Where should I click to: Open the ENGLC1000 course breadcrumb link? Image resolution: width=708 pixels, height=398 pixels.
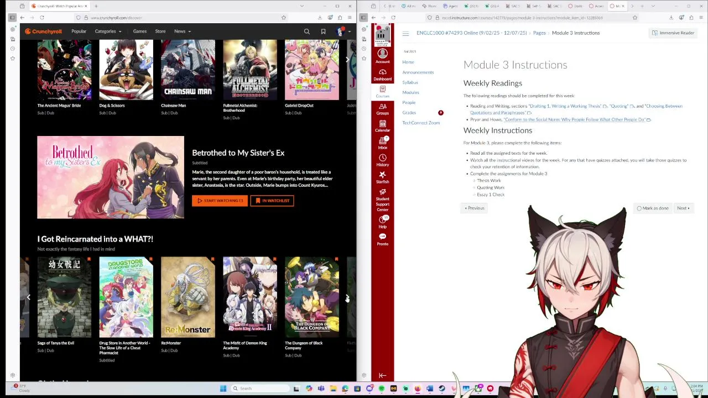(x=471, y=33)
